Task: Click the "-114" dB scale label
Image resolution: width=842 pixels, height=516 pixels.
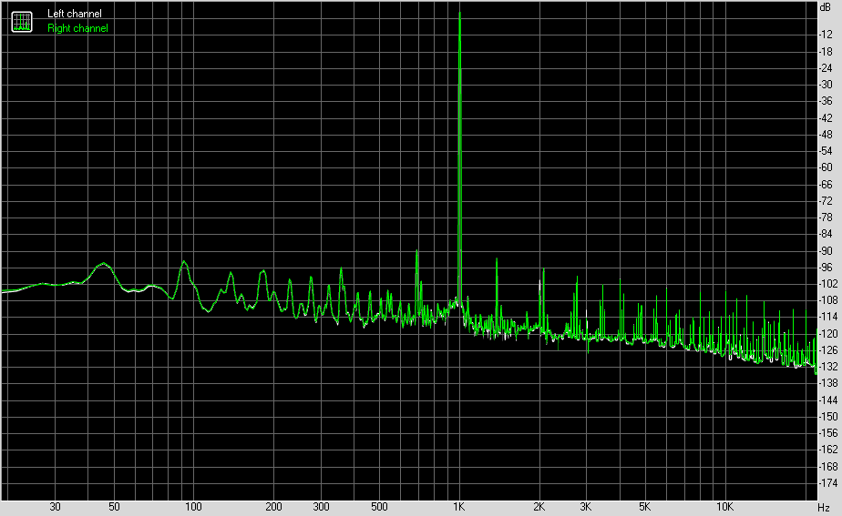Action: [827, 317]
